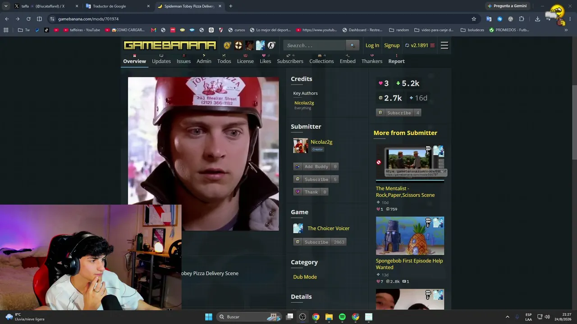Screen dimensions: 577x324
Task: Open the Embed tab
Action: pyautogui.click(x=348, y=61)
